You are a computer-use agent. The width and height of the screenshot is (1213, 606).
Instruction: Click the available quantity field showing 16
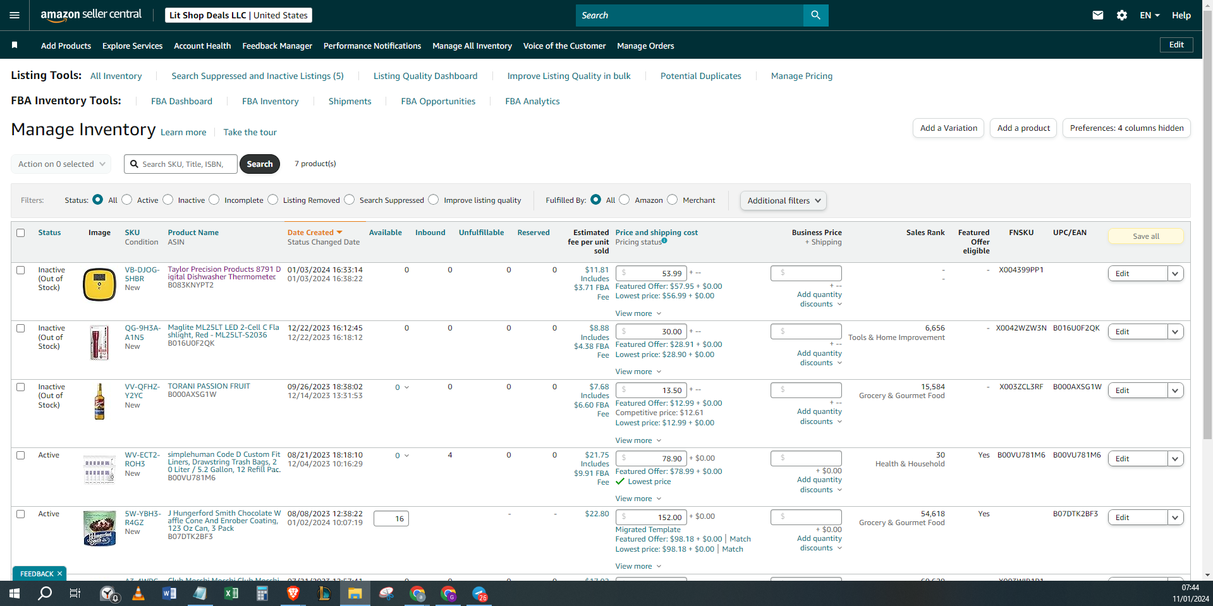coord(391,519)
